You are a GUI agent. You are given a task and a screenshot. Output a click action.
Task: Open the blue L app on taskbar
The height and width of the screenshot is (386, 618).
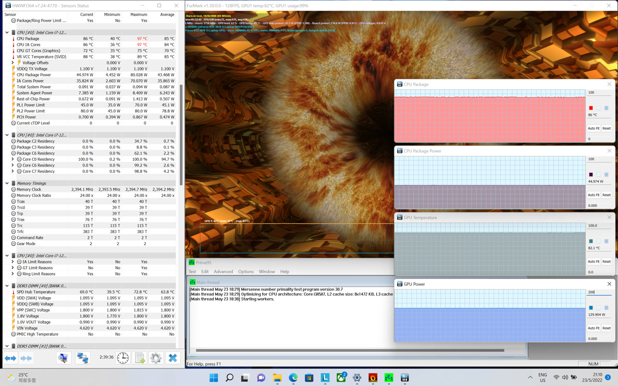[325, 378]
